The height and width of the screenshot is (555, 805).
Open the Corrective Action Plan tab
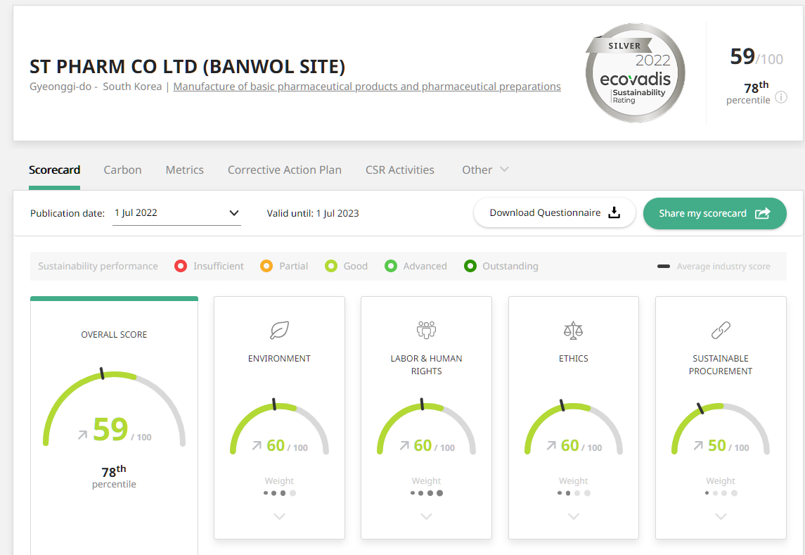click(x=285, y=170)
